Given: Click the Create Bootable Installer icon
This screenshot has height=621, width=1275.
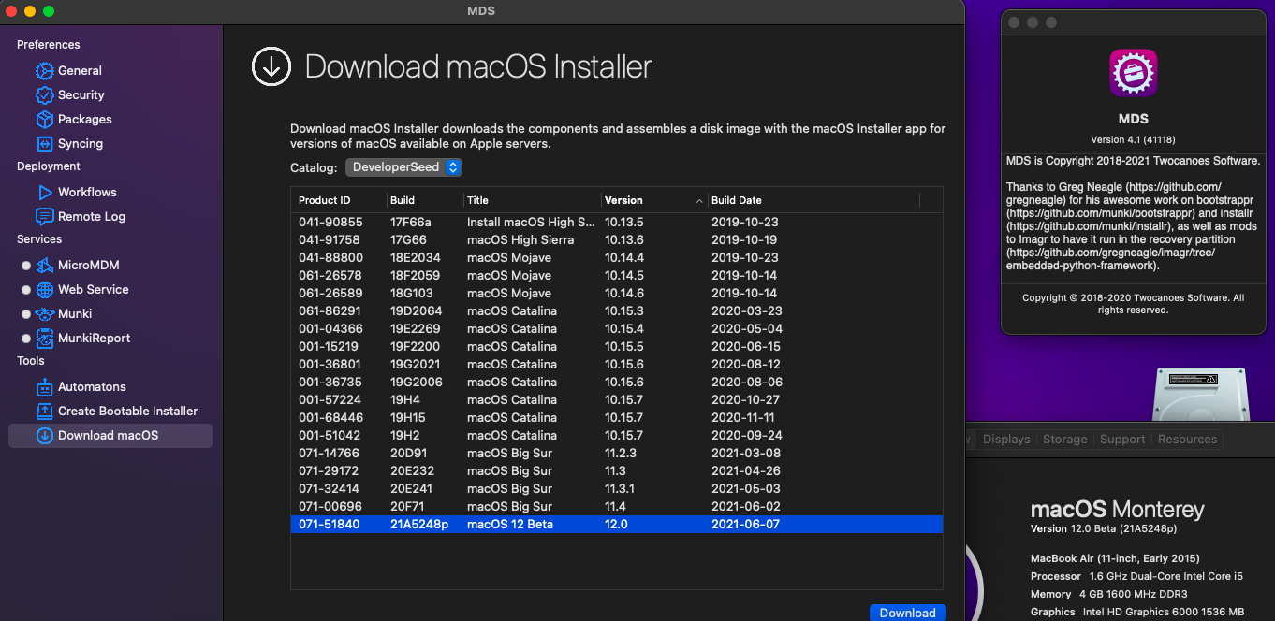Looking at the screenshot, I should (x=44, y=411).
